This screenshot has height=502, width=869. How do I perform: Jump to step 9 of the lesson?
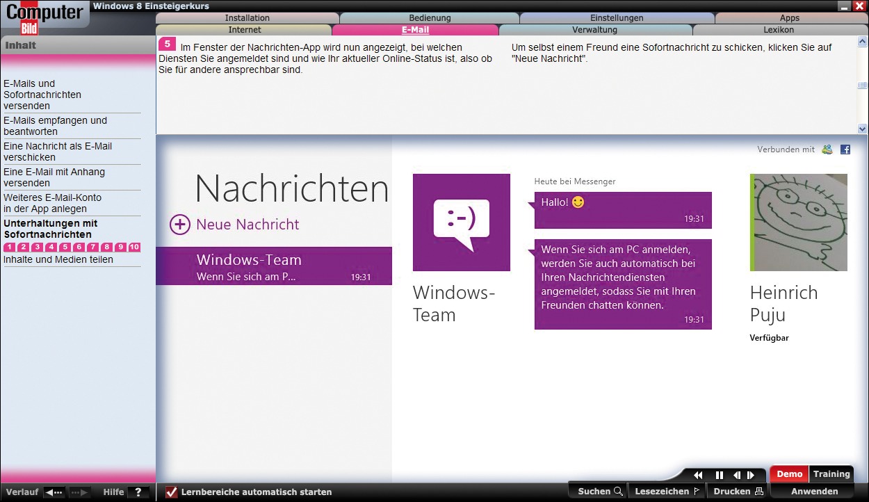[120, 247]
